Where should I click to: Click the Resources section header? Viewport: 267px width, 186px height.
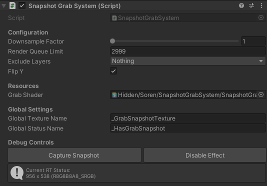coord(23,86)
